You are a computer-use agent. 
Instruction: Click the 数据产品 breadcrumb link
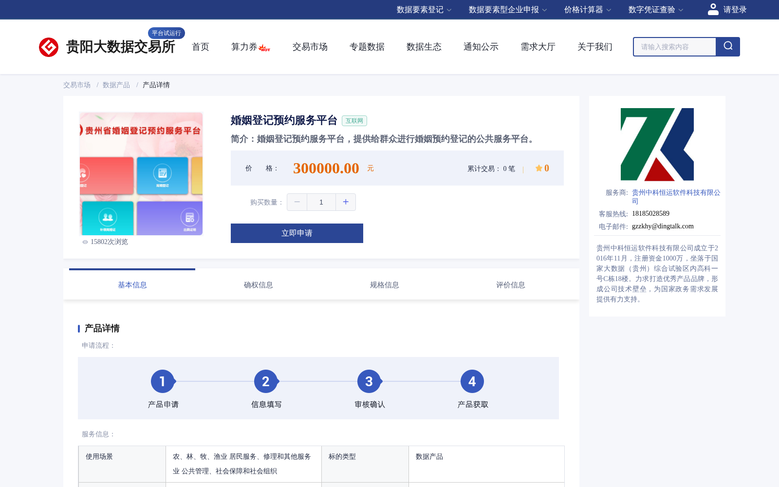(x=116, y=85)
